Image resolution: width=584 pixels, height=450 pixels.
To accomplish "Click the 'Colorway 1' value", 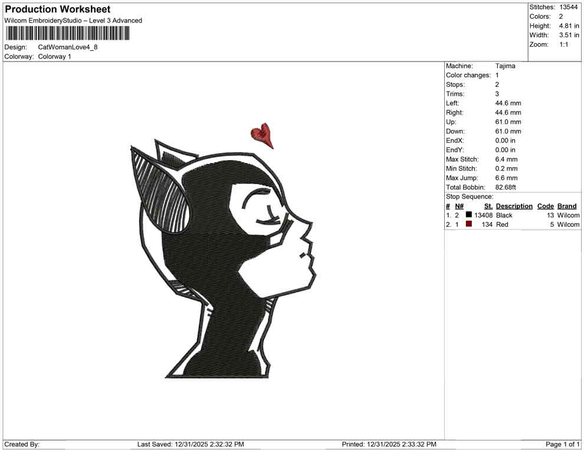I will click(54, 57).
